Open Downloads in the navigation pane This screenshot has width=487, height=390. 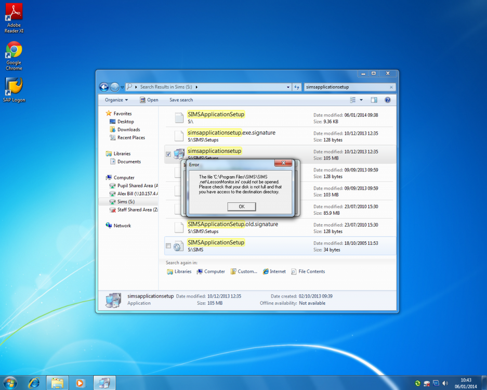pyautogui.click(x=125, y=129)
